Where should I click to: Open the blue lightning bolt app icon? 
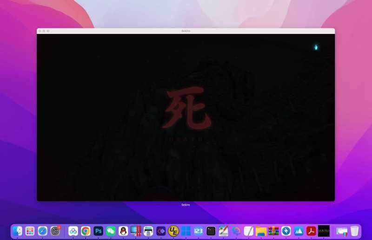(286, 231)
